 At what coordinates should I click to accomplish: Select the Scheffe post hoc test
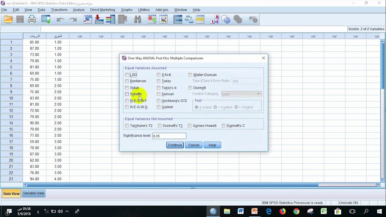tap(127, 94)
